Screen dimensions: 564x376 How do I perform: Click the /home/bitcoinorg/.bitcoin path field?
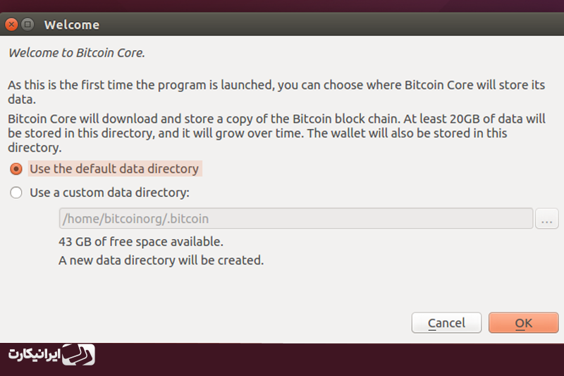(x=295, y=219)
